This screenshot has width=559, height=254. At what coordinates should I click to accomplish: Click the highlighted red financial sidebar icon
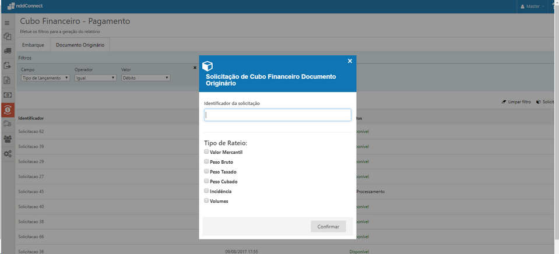point(8,109)
